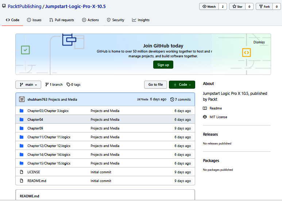Star this repository
282x201 pixels.
pos(237,7)
